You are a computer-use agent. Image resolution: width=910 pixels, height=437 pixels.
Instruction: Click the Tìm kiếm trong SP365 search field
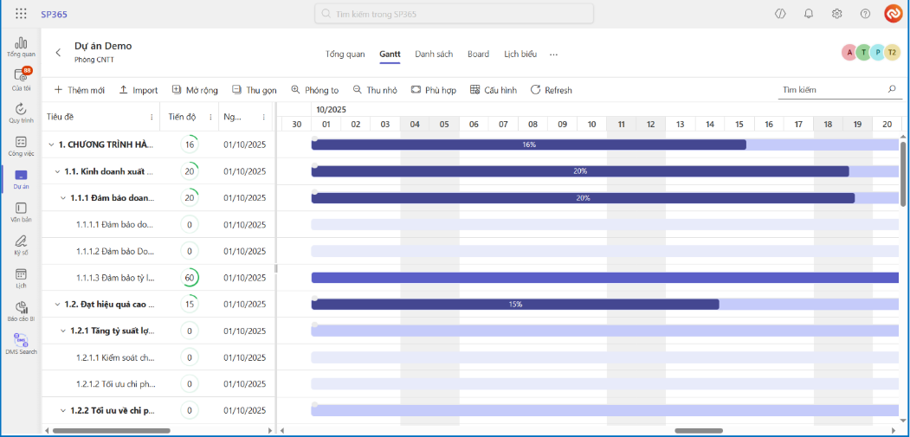pyautogui.click(x=454, y=14)
